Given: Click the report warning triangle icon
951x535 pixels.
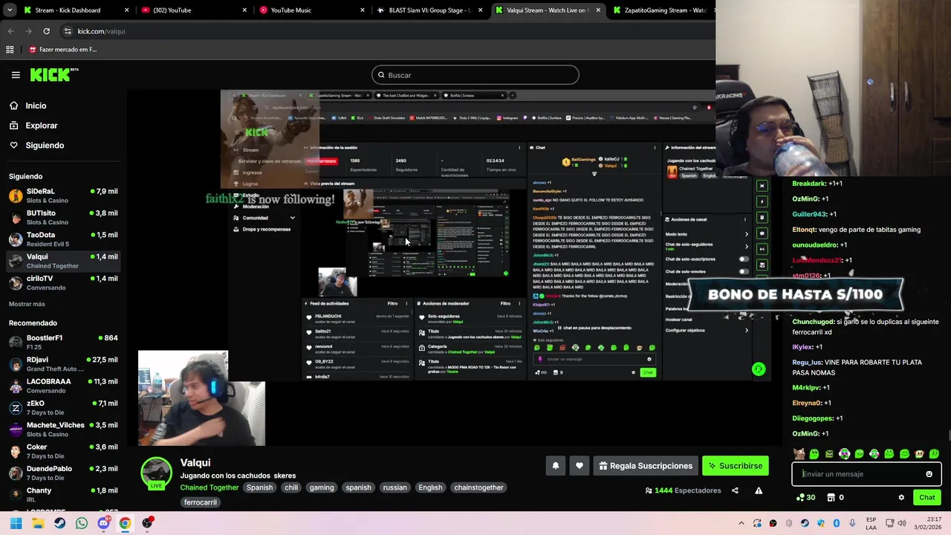Looking at the screenshot, I should point(759,490).
